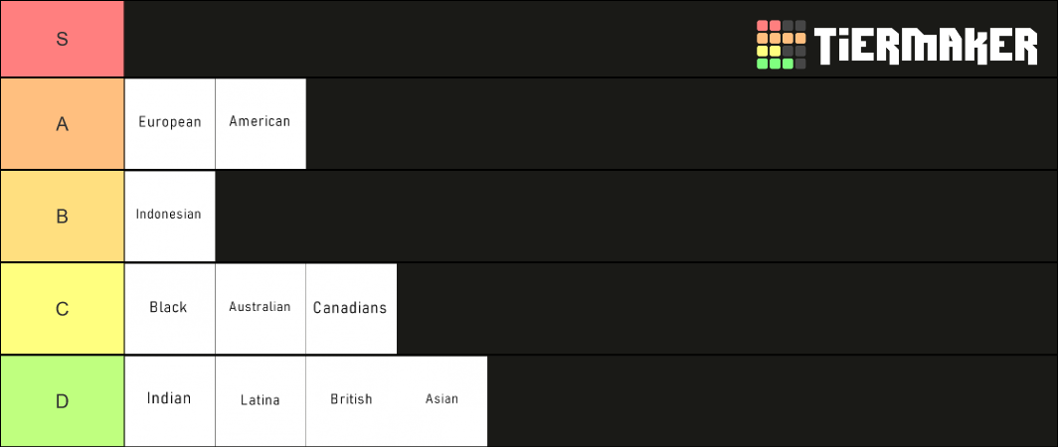This screenshot has width=1058, height=447.
Task: Pick the Indonesian tile in B tier
Action: [170, 216]
